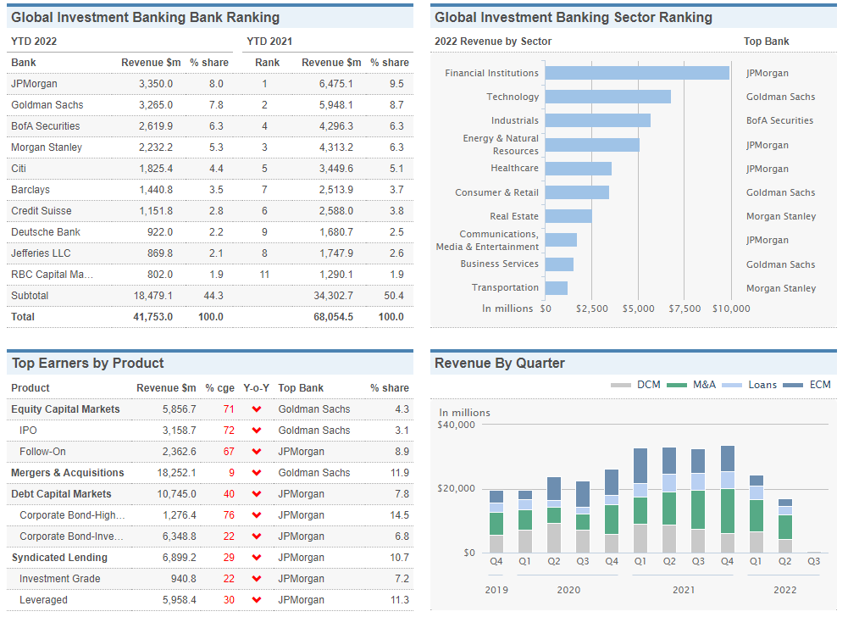
Task: Click the Deutsche Bank row
Action: point(210,231)
